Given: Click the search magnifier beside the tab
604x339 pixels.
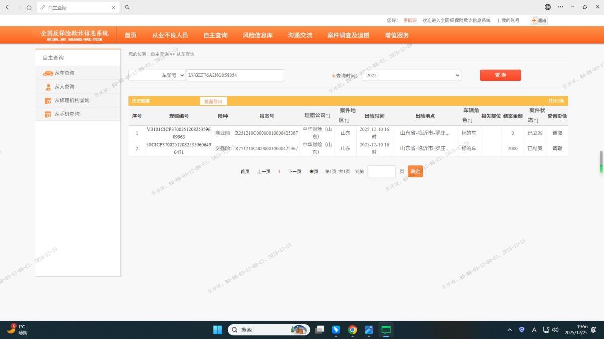Looking at the screenshot, I should point(127,7).
